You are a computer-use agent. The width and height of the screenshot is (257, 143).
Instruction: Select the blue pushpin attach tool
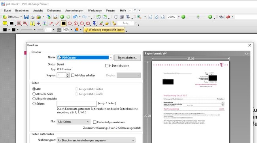[x=94, y=23]
